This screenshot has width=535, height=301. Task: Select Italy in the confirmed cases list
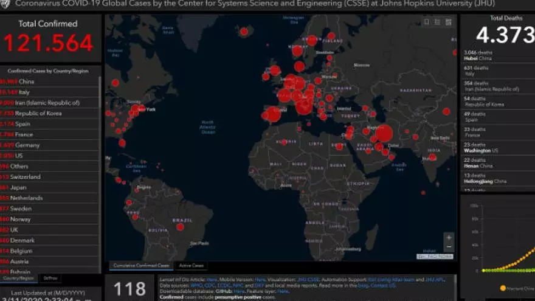24,92
